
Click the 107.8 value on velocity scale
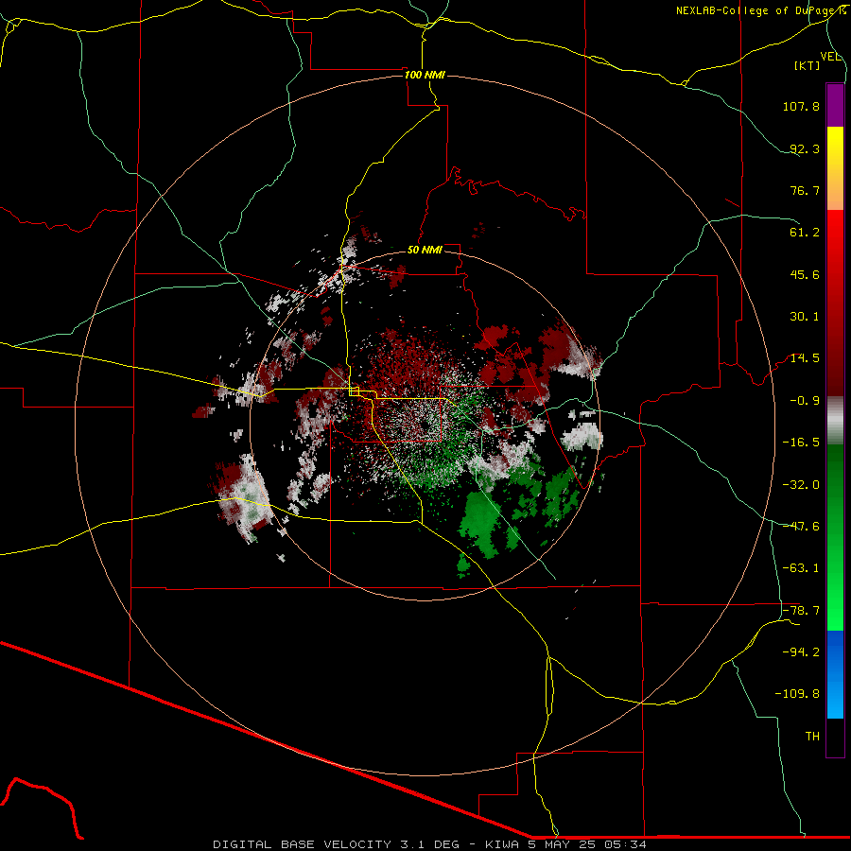click(x=801, y=106)
